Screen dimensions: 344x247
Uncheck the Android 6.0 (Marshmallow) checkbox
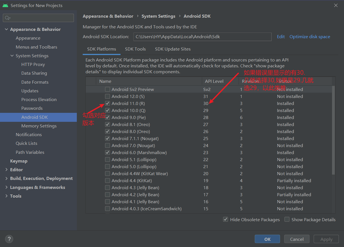click(x=107, y=152)
